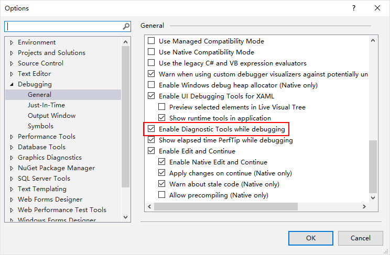Image resolution: width=390 pixels, height=255 pixels.
Task: Close the Options dialog
Action: 377,8
